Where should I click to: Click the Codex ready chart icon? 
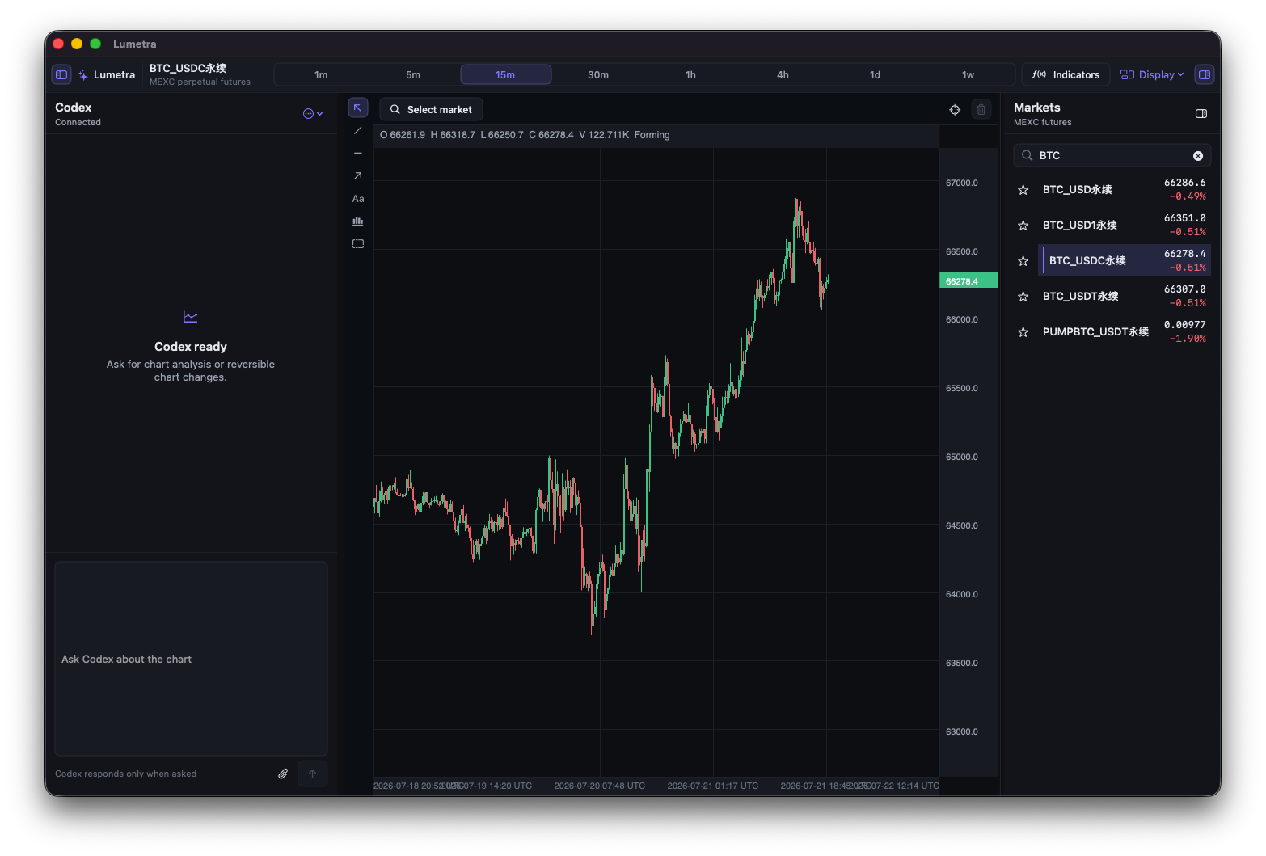click(191, 317)
